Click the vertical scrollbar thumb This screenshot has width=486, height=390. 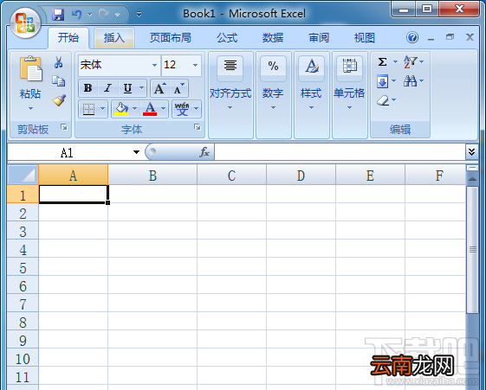coord(473,249)
